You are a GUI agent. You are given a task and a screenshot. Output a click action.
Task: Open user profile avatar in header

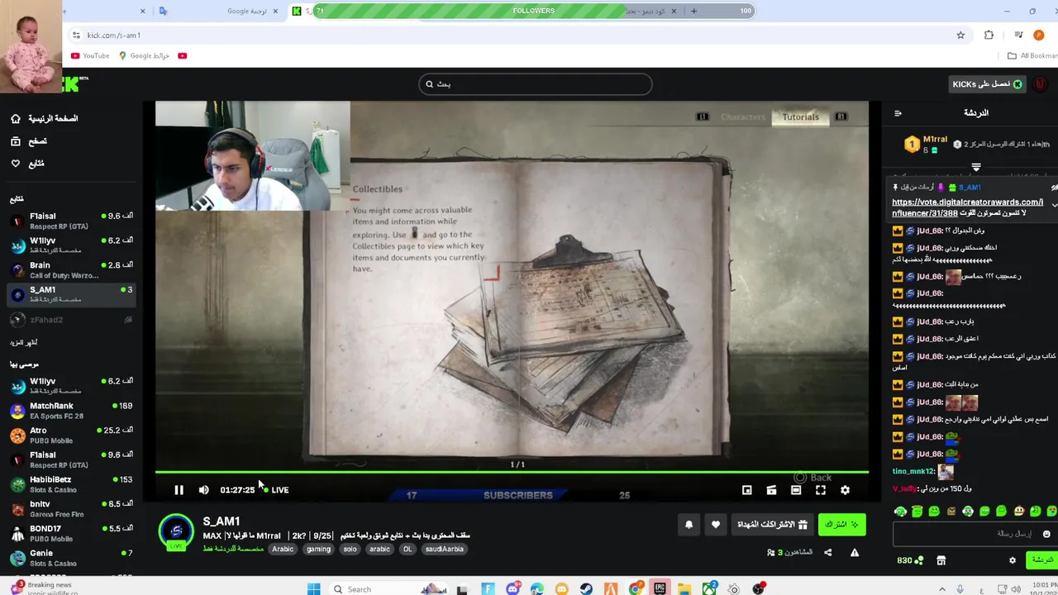coord(1041,84)
